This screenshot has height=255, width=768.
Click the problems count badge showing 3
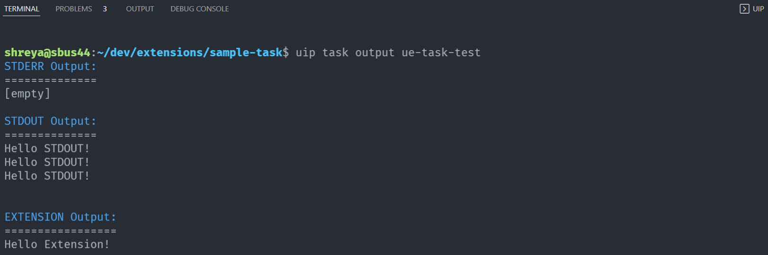tap(105, 9)
